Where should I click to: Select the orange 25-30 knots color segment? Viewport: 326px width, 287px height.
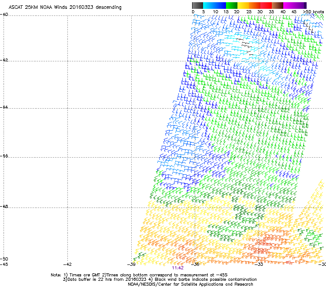coord(255,5)
